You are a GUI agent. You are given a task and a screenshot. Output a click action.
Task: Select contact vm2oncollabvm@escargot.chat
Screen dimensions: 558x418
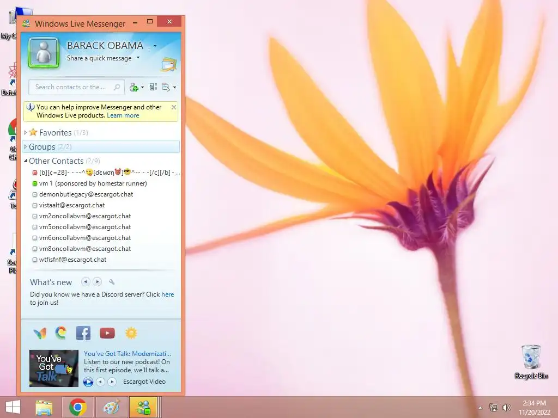(82, 216)
